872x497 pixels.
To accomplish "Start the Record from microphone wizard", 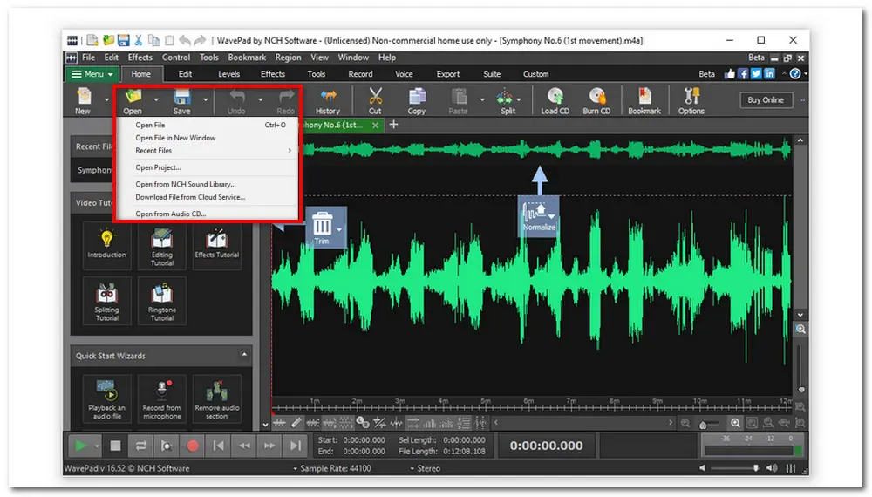I will click(x=162, y=398).
